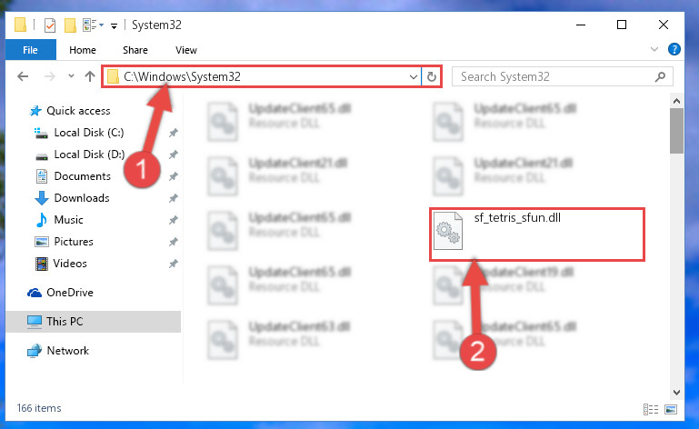The width and height of the screenshot is (699, 429).
Task: Go up one folder level arrow
Action: [x=90, y=76]
